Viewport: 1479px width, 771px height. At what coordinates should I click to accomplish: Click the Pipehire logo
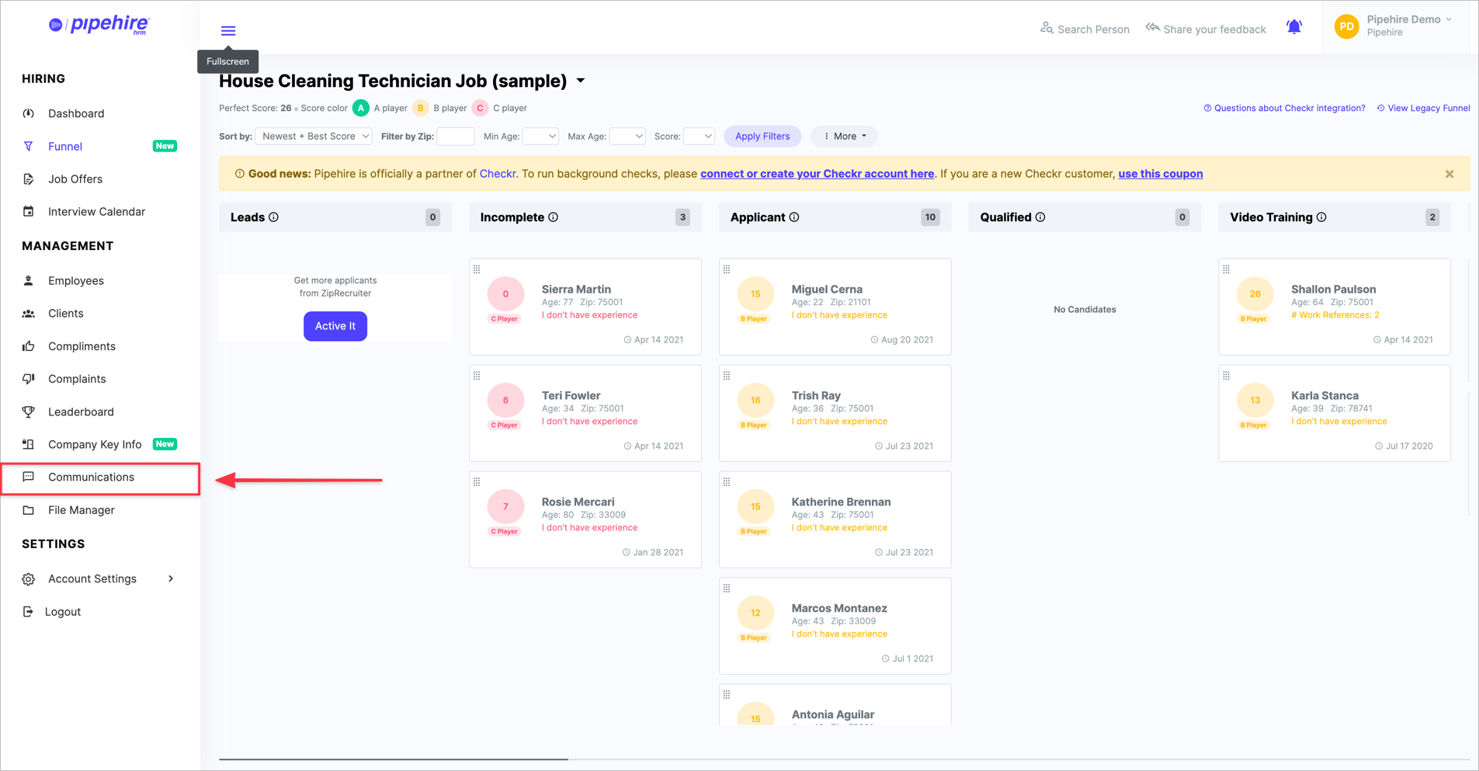click(x=99, y=25)
